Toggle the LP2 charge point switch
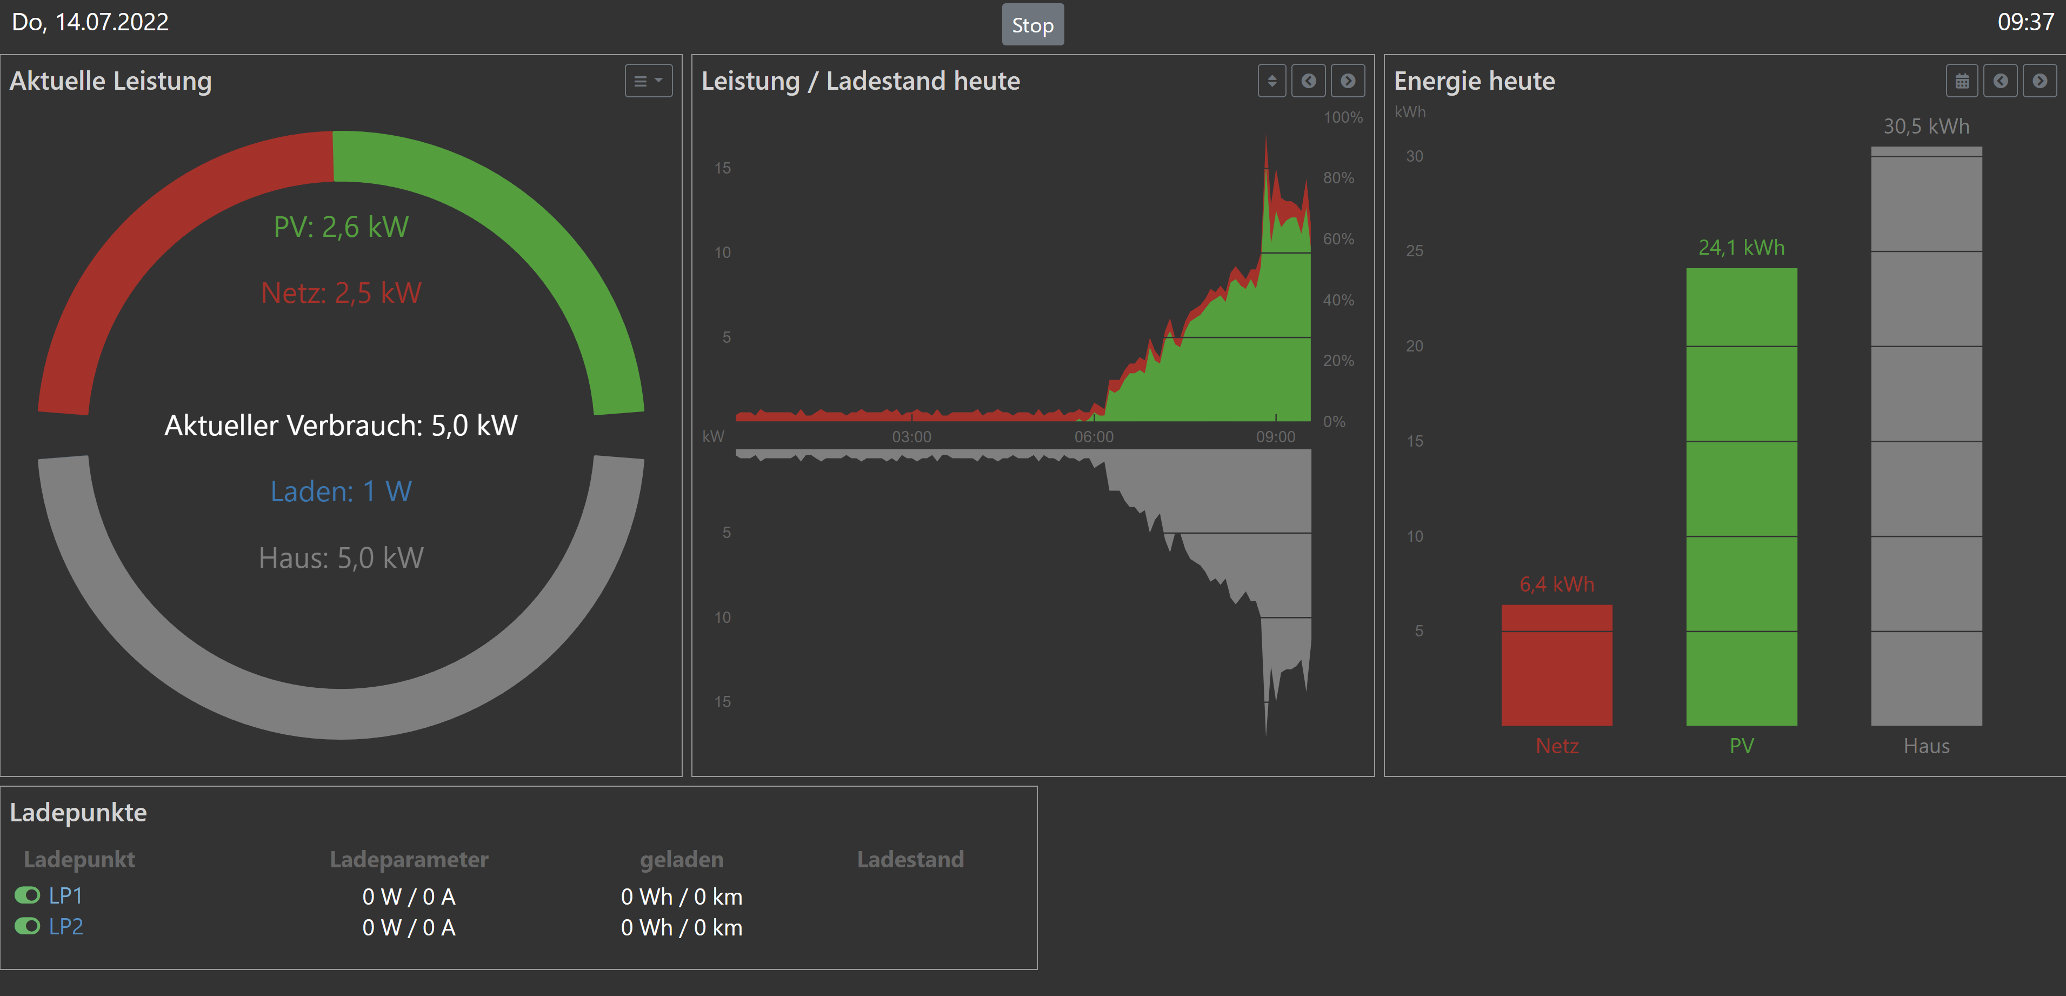 (x=27, y=926)
